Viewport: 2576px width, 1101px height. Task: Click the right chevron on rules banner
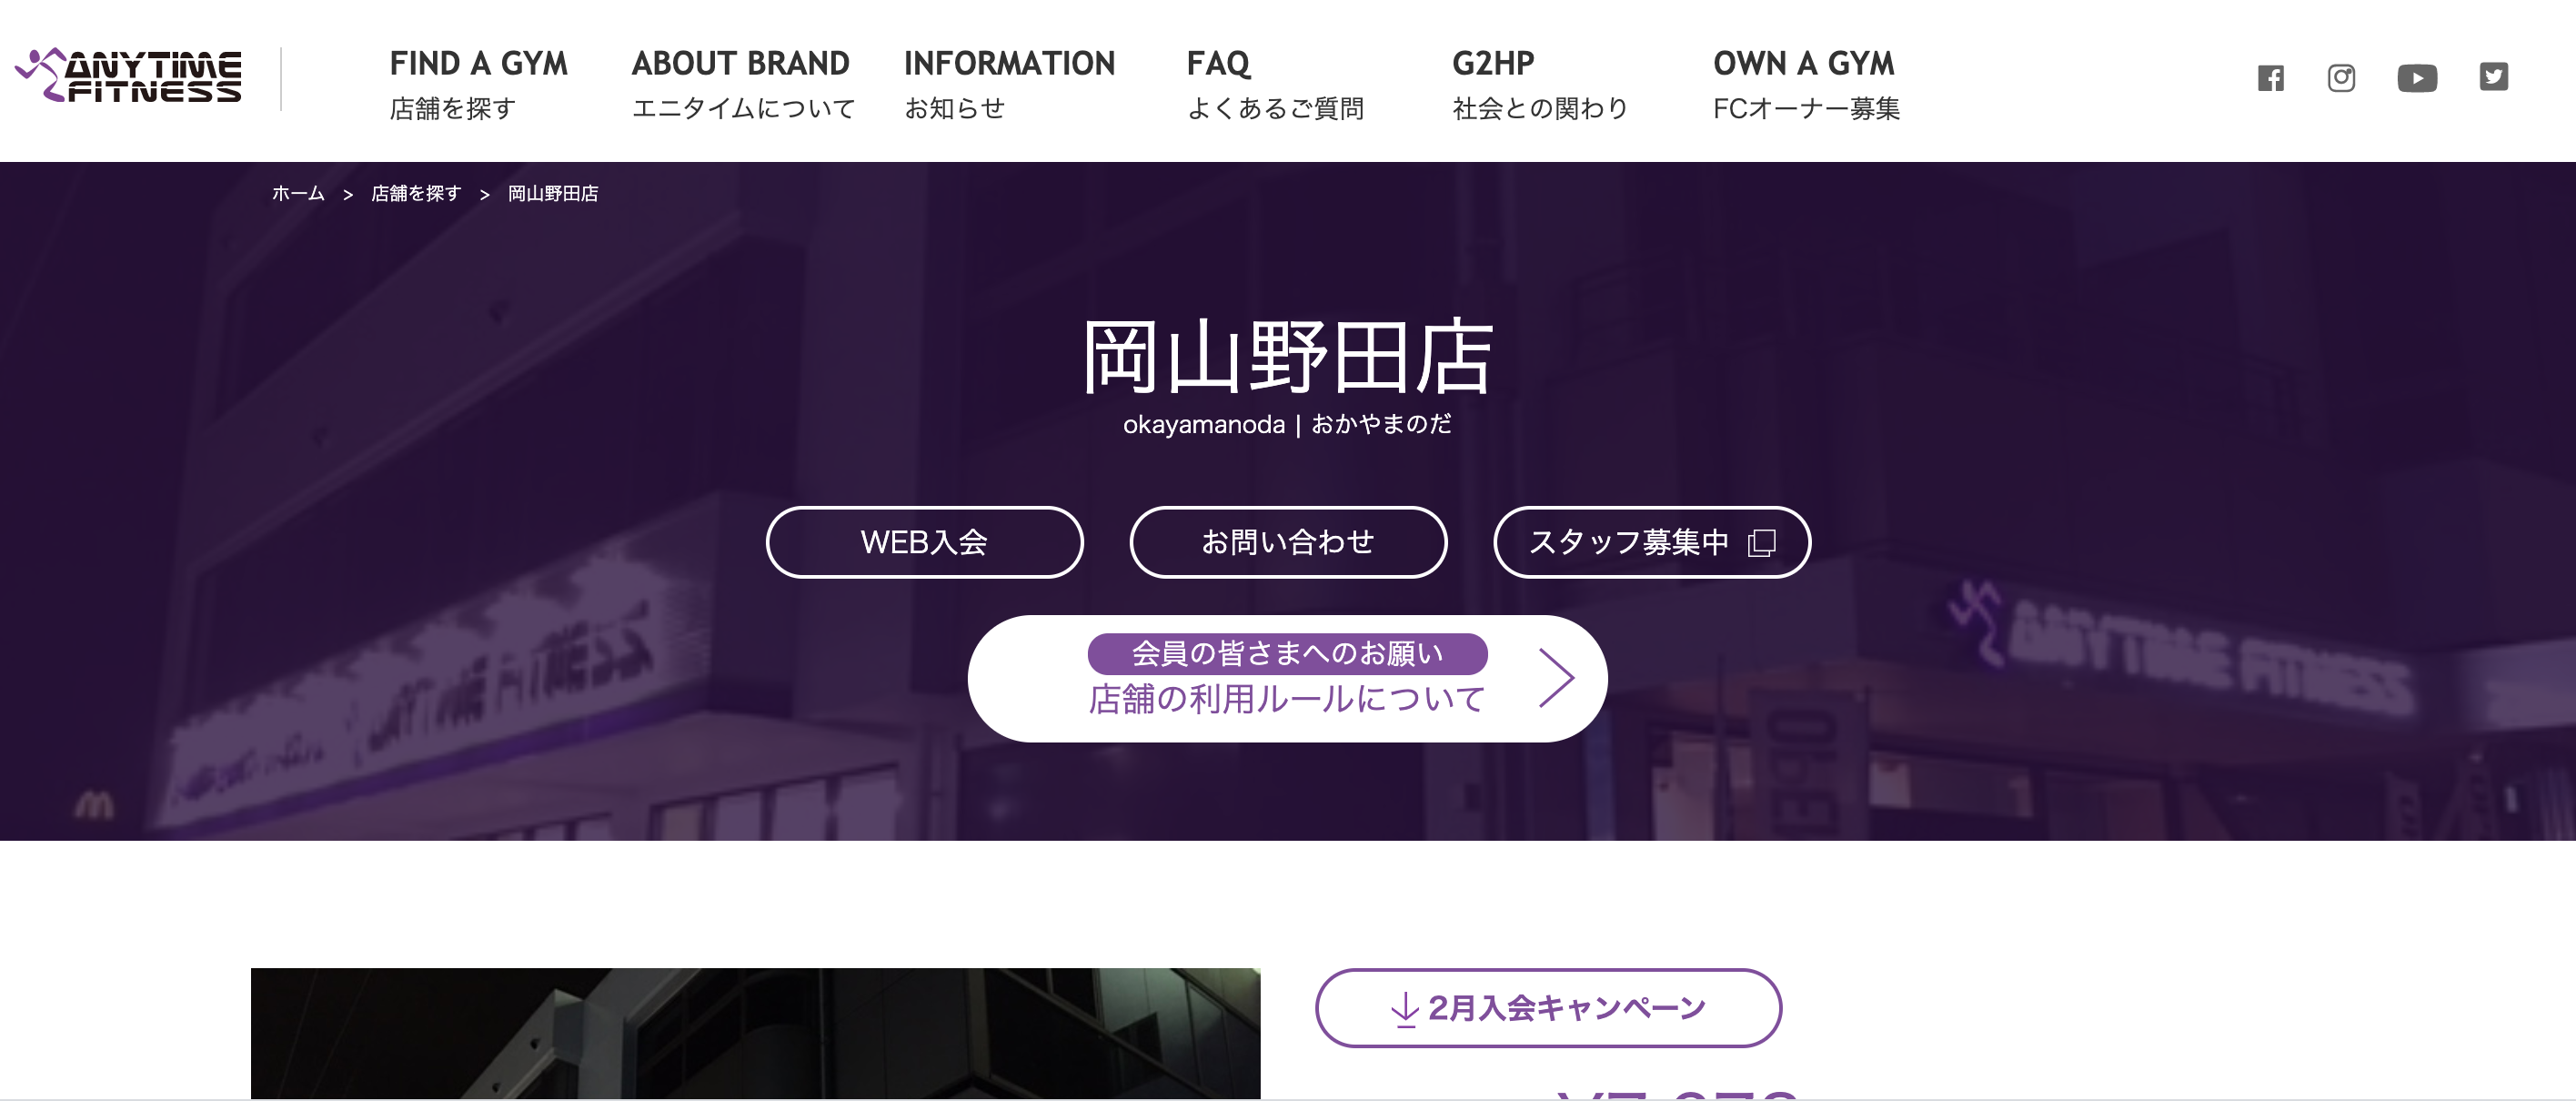pyautogui.click(x=1556, y=678)
